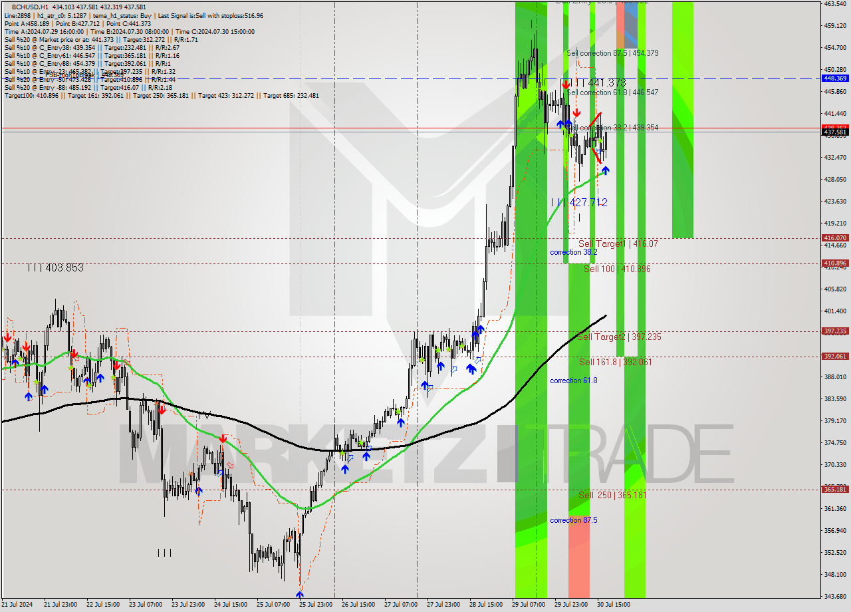Click 'Sell correction 38.2 | 439.354' label
Image resolution: width=851 pixels, height=612 pixels.
point(612,128)
